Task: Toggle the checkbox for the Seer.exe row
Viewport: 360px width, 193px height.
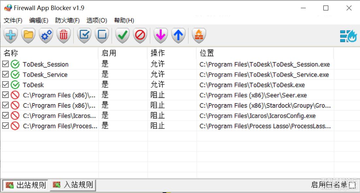Action: tap(6, 95)
